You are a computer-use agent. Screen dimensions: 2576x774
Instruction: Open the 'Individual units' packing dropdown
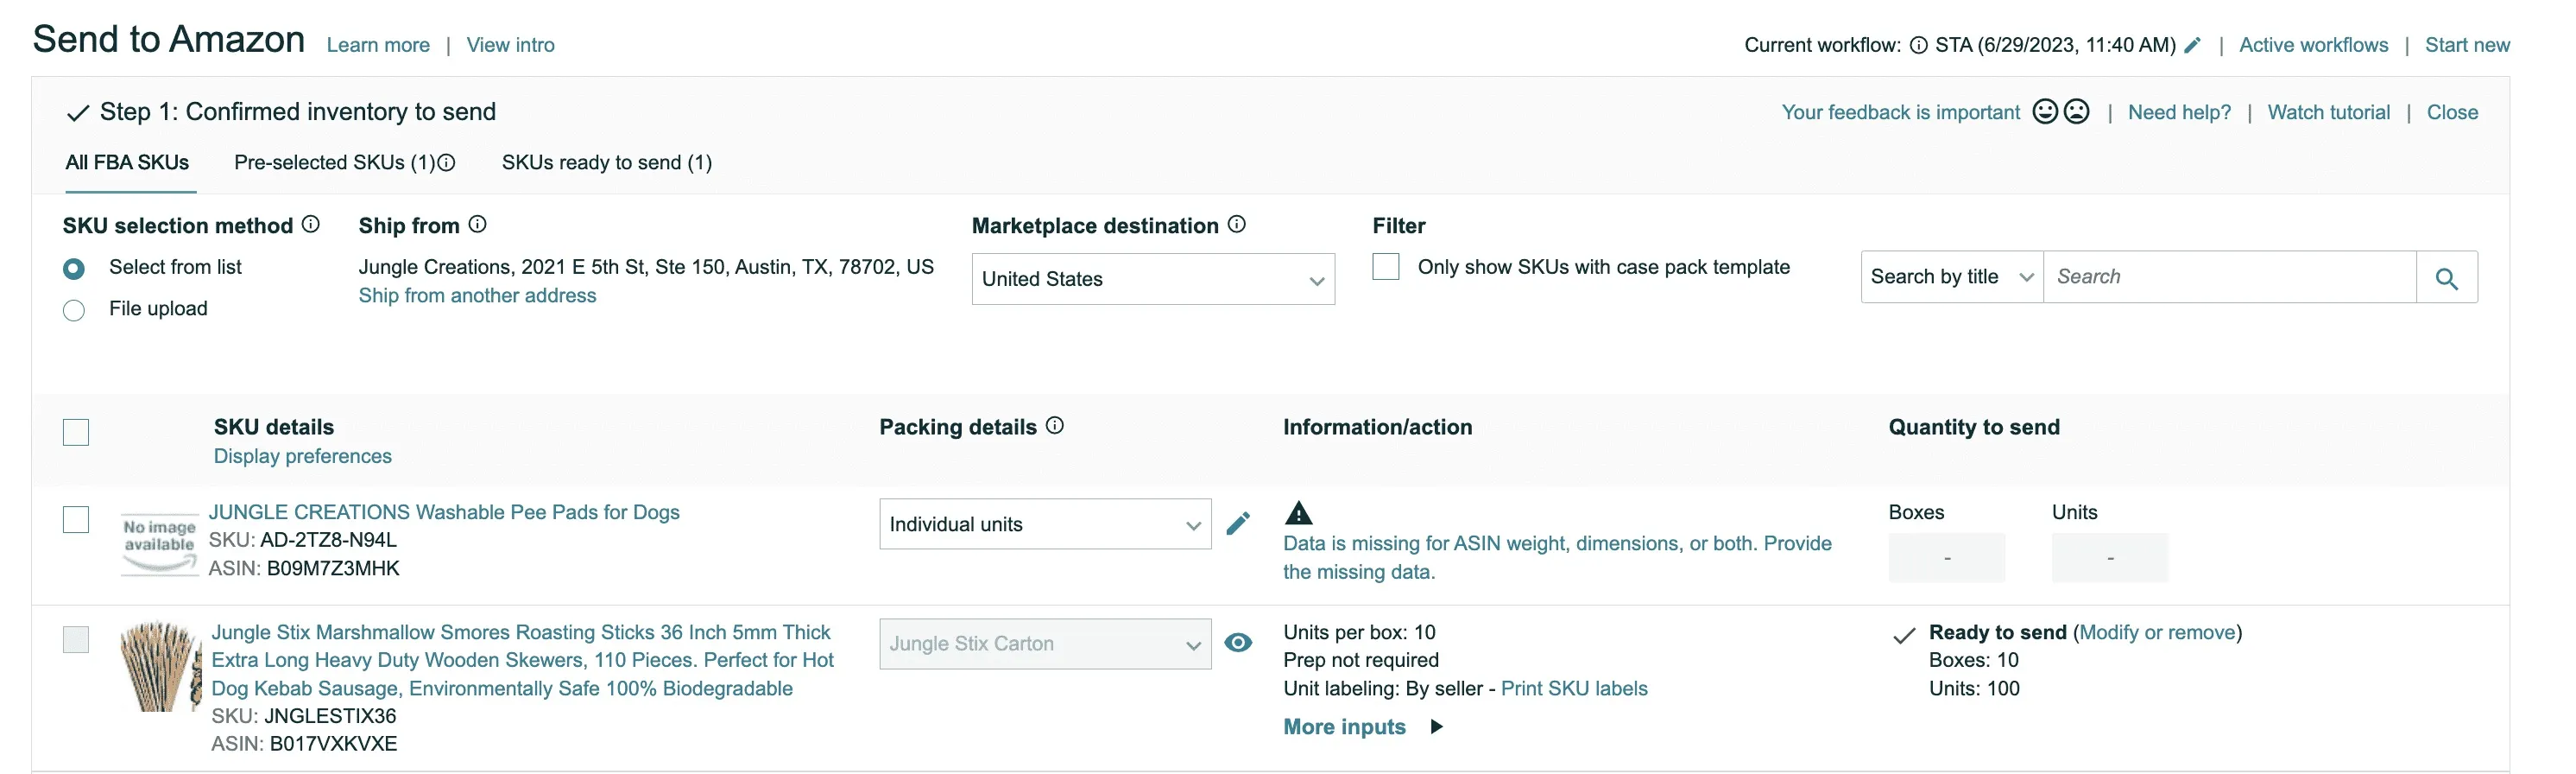(1045, 523)
